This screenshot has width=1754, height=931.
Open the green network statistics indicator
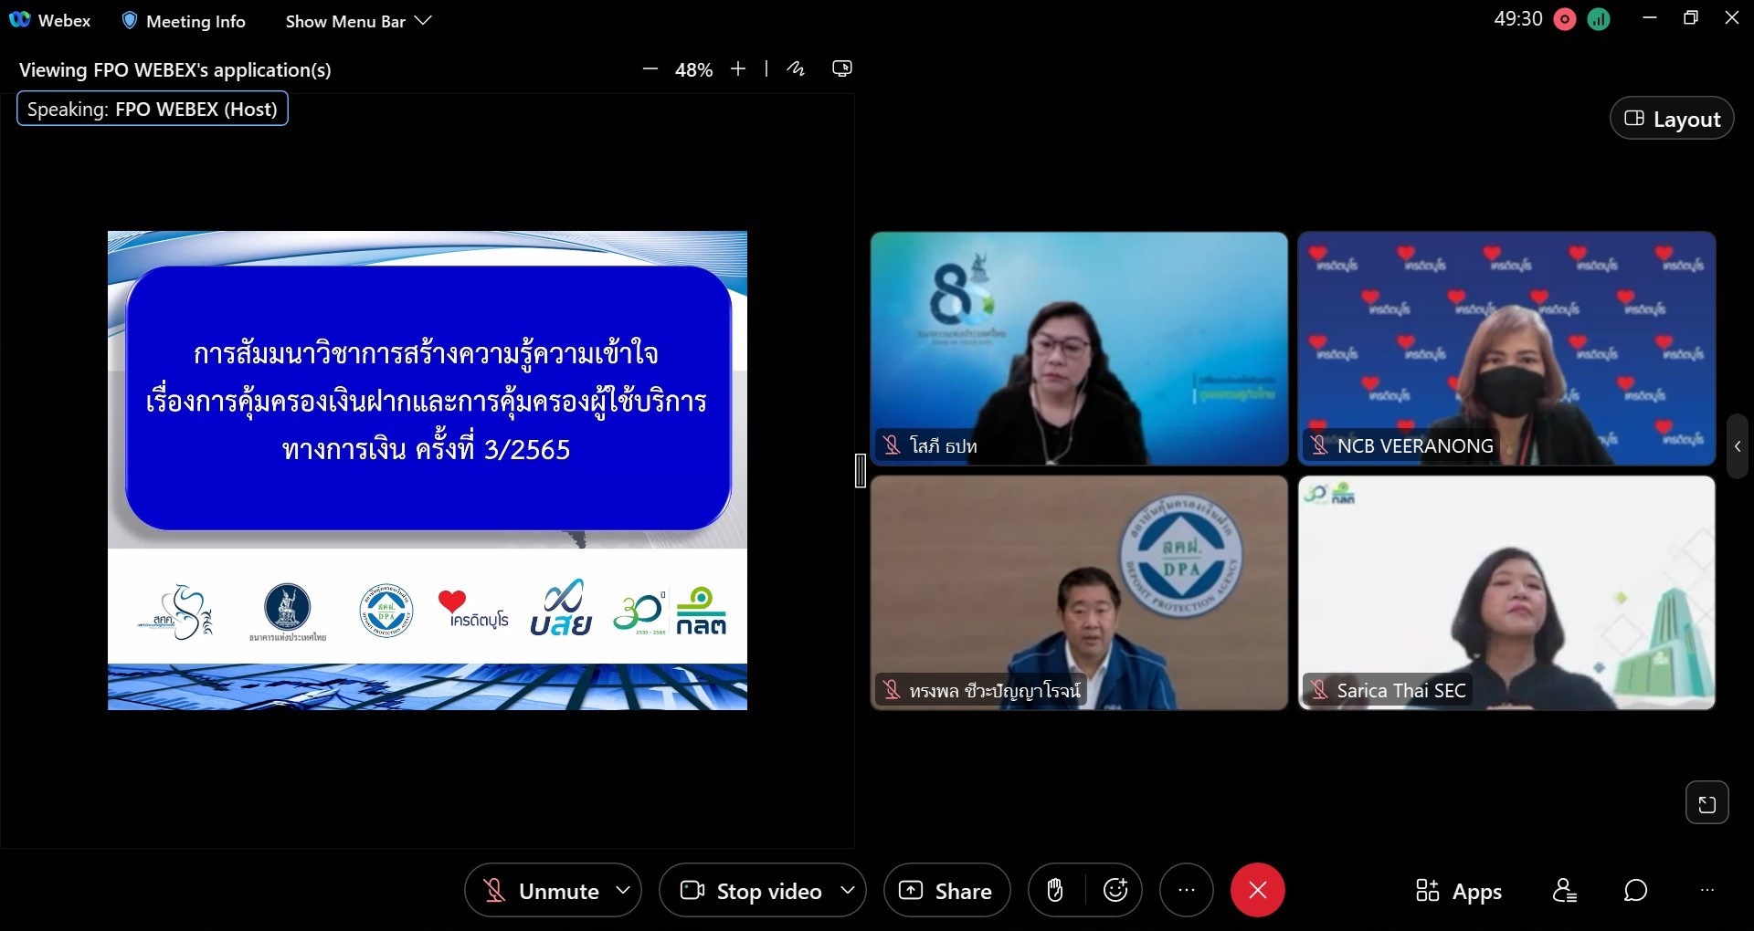[x=1599, y=19]
